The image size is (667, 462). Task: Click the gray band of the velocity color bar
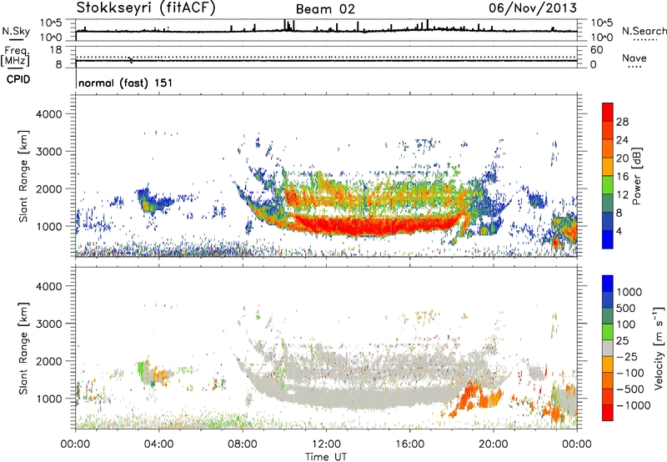pos(608,348)
